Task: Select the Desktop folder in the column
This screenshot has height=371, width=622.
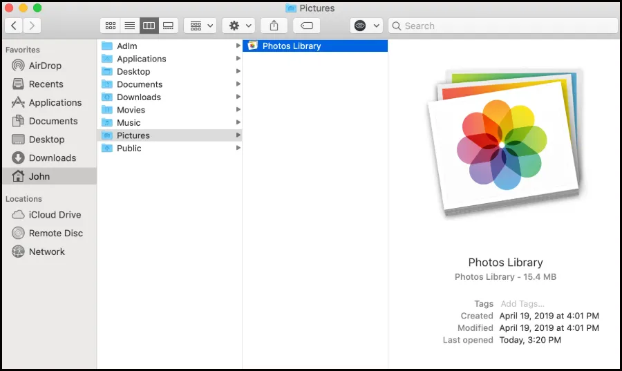Action: pyautogui.click(x=169, y=71)
